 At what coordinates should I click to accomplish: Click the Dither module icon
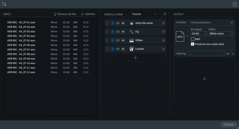point(131,40)
